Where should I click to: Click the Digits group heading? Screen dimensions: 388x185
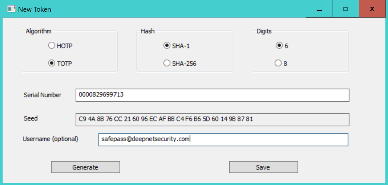pyautogui.click(x=264, y=31)
